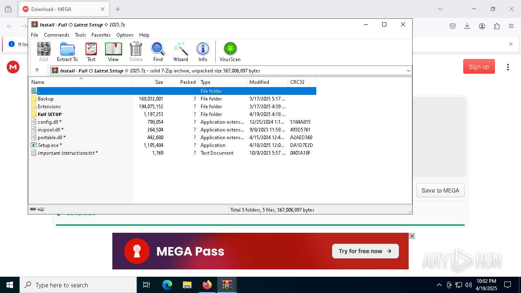Open the Tools menu
The image size is (521, 293).
point(80,35)
